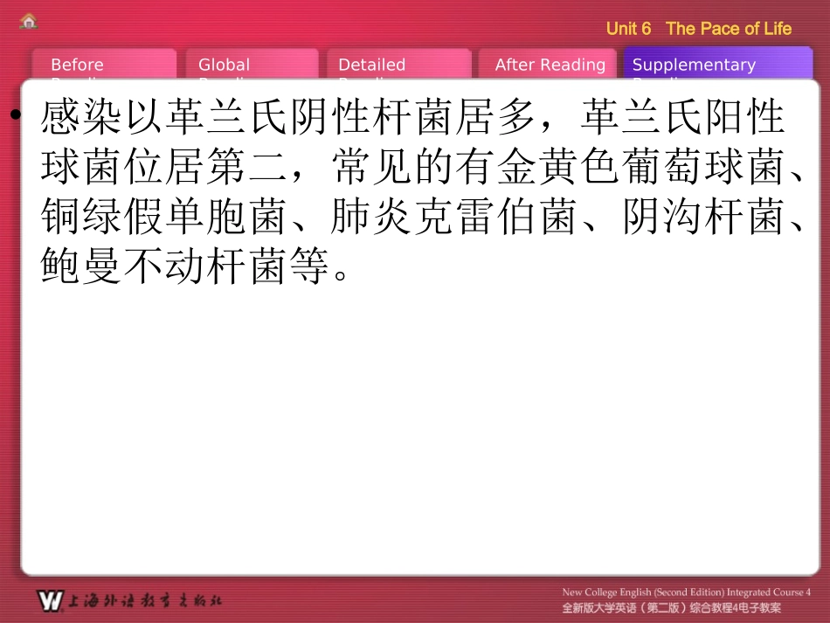Click the Unit 6 The Pace of Life title
Viewport: 830px width, 623px height.
pyautogui.click(x=699, y=29)
